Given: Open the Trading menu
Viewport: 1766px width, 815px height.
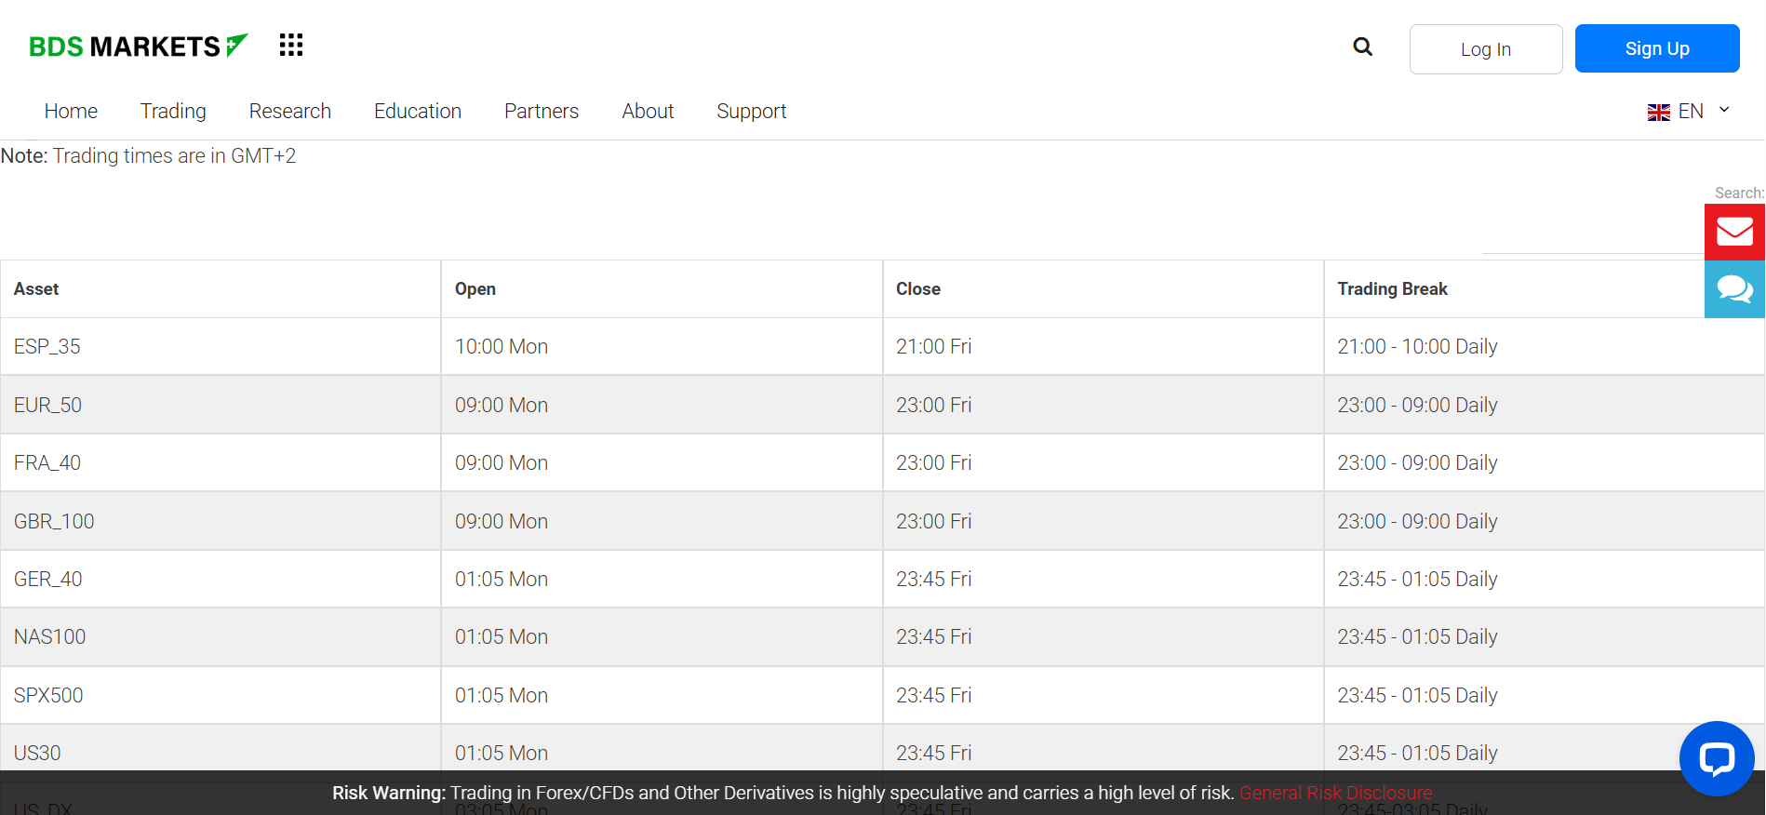Looking at the screenshot, I should pyautogui.click(x=173, y=112).
